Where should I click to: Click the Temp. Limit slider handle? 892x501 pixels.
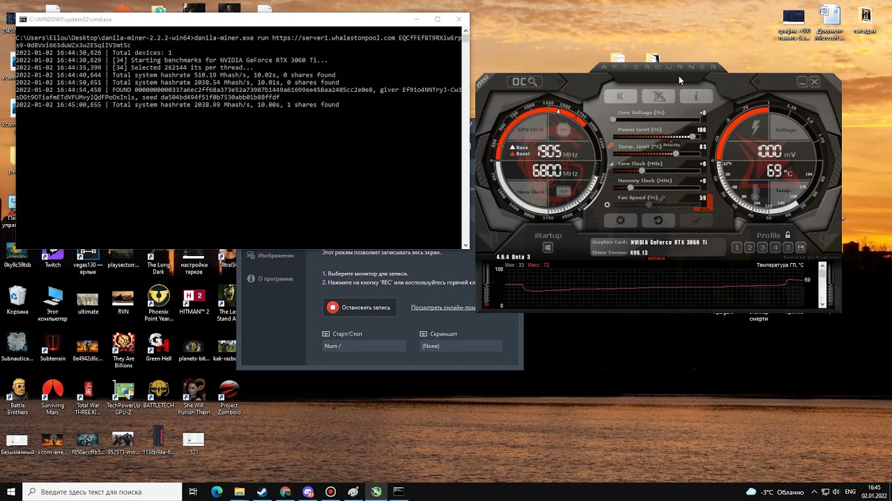[675, 153]
